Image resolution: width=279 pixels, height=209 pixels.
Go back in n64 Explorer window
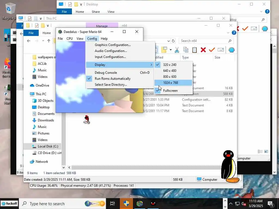29,41
